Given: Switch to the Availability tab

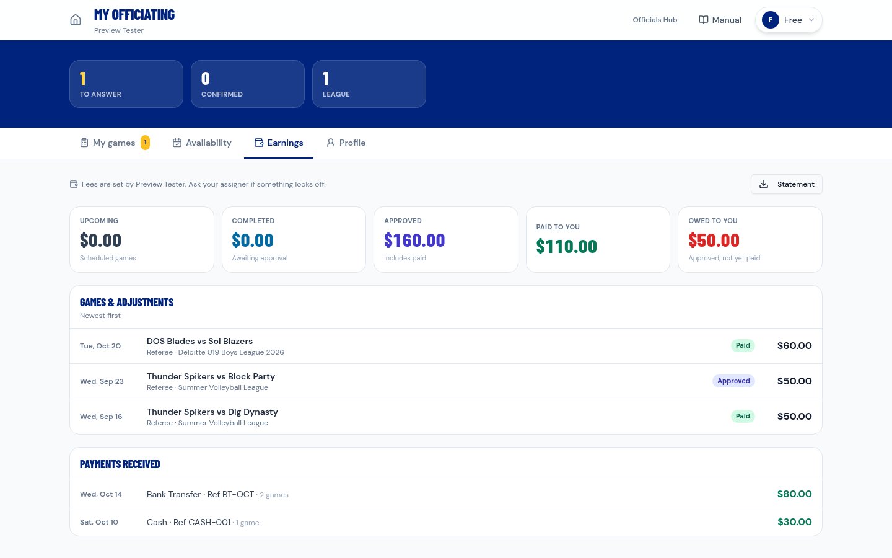Looking at the screenshot, I should pyautogui.click(x=202, y=143).
